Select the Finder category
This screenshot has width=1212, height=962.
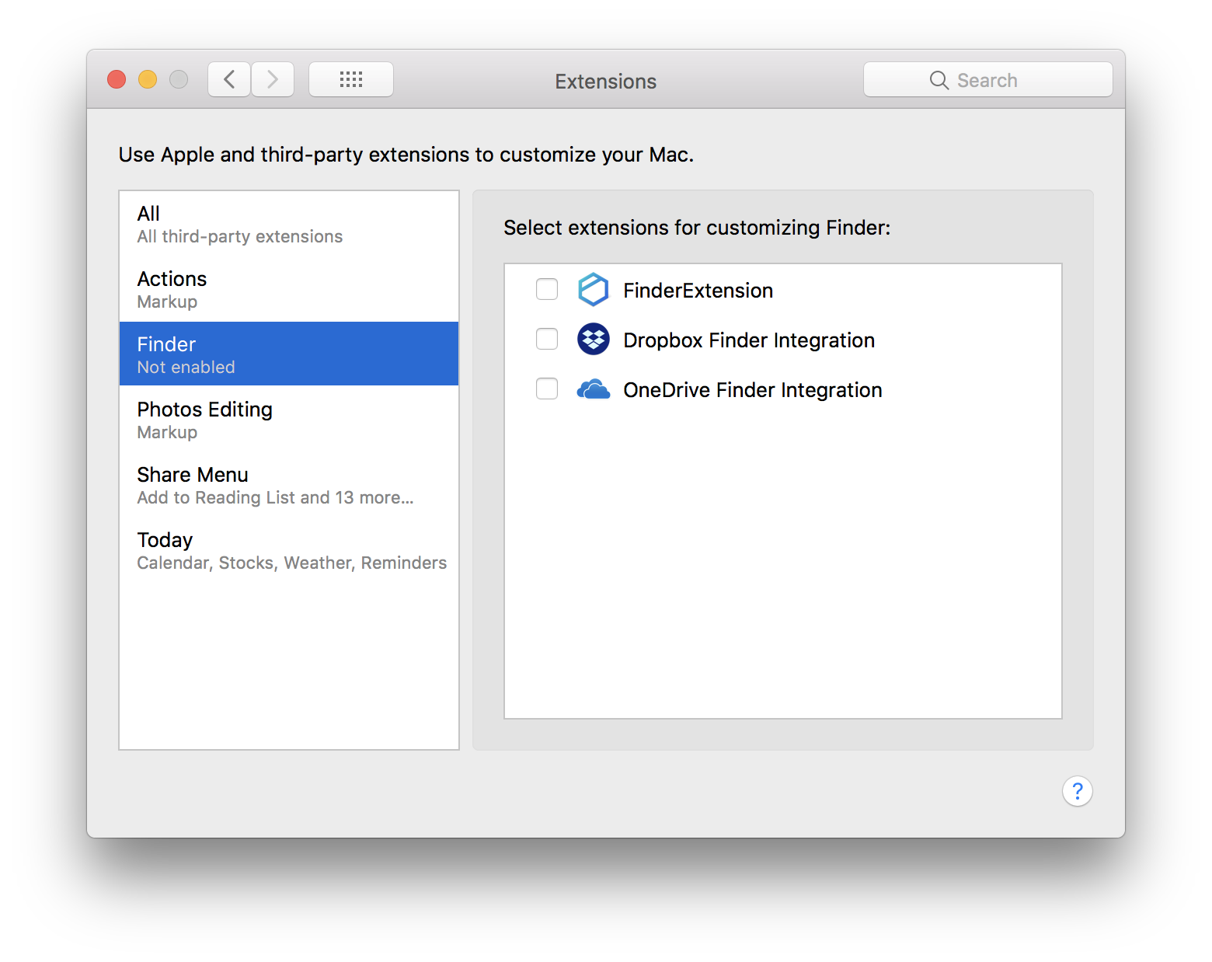(x=289, y=354)
